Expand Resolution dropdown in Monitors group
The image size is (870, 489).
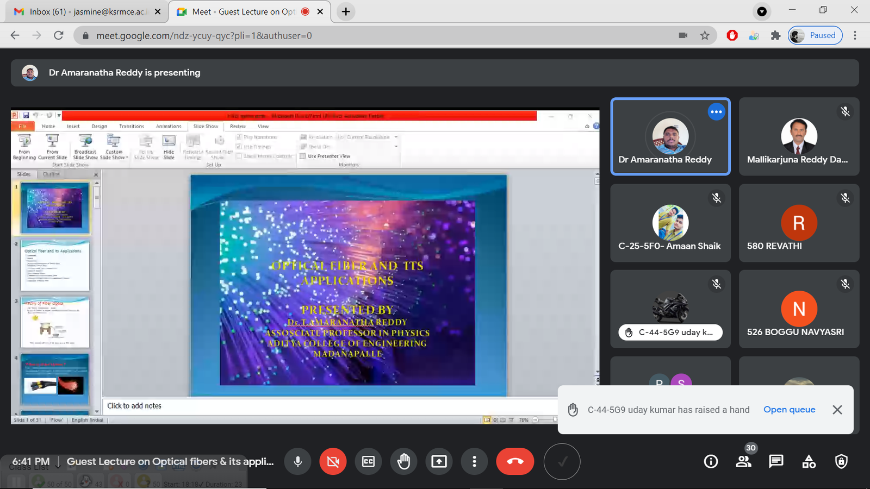[x=396, y=137]
